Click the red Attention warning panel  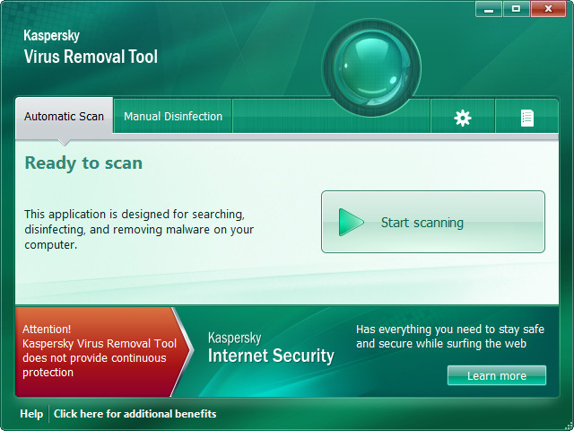[x=94, y=351]
